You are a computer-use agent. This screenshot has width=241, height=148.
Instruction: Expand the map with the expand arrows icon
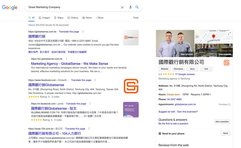pyautogui.click(x=229, y=33)
